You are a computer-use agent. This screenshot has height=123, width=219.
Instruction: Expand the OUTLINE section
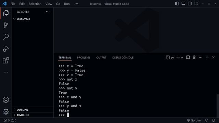tap(33, 110)
